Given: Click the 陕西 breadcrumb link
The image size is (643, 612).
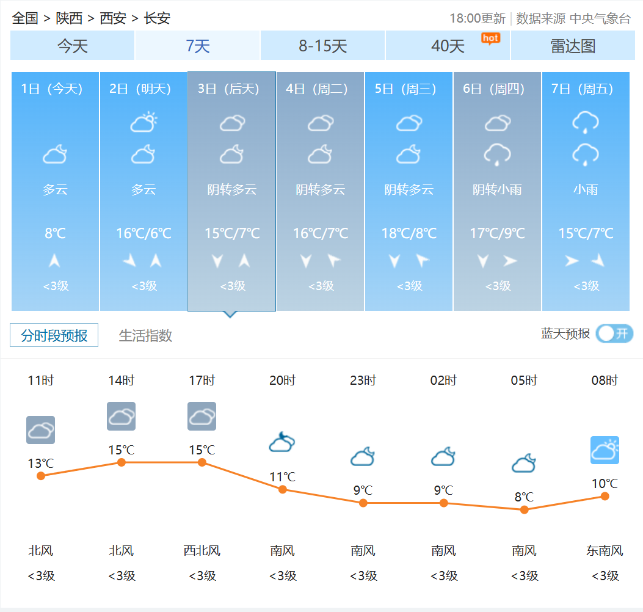Looking at the screenshot, I should point(69,18).
